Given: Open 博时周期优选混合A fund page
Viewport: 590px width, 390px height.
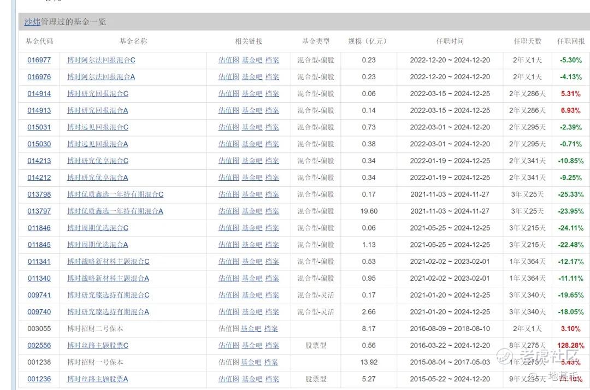Looking at the screenshot, I should pyautogui.click(x=97, y=245).
